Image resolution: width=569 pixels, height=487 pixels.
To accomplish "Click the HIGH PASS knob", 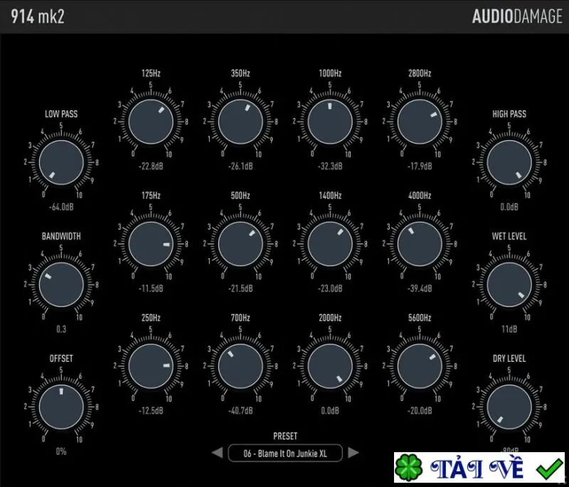I will (509, 163).
